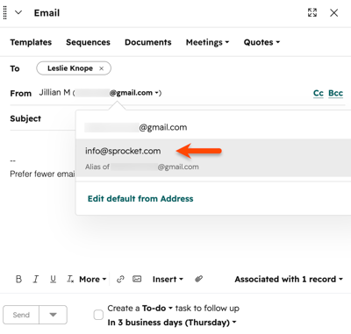The image size is (351, 334).
Task: Attach a file with the paperclip
Action: point(198,279)
